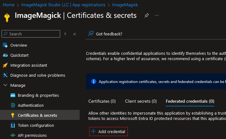
Task: Open the Got feedback? link
Action: (109, 34)
